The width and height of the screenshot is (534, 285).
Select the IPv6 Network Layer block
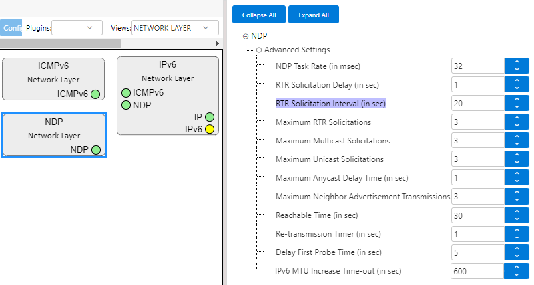[x=167, y=72]
